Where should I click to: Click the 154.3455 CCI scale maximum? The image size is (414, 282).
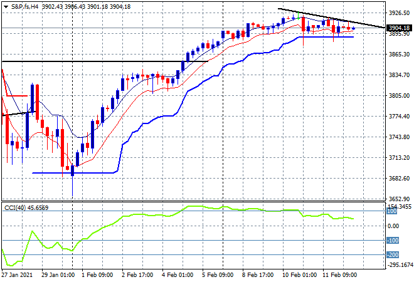click(399, 206)
